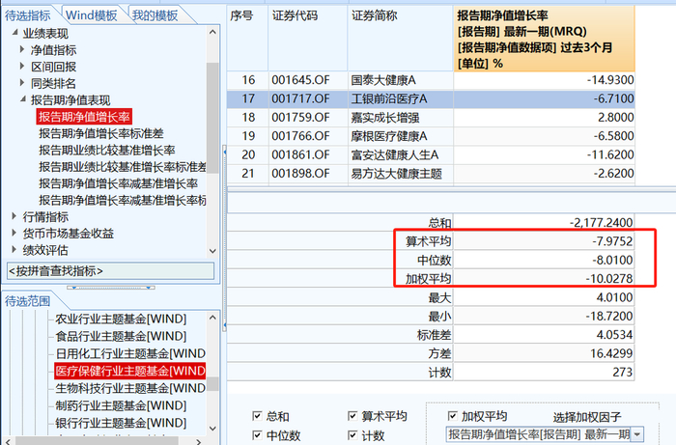The width and height of the screenshot is (676, 445).
Task: Select row 001861.OF 富安达健康人生A
Action: pos(431,154)
